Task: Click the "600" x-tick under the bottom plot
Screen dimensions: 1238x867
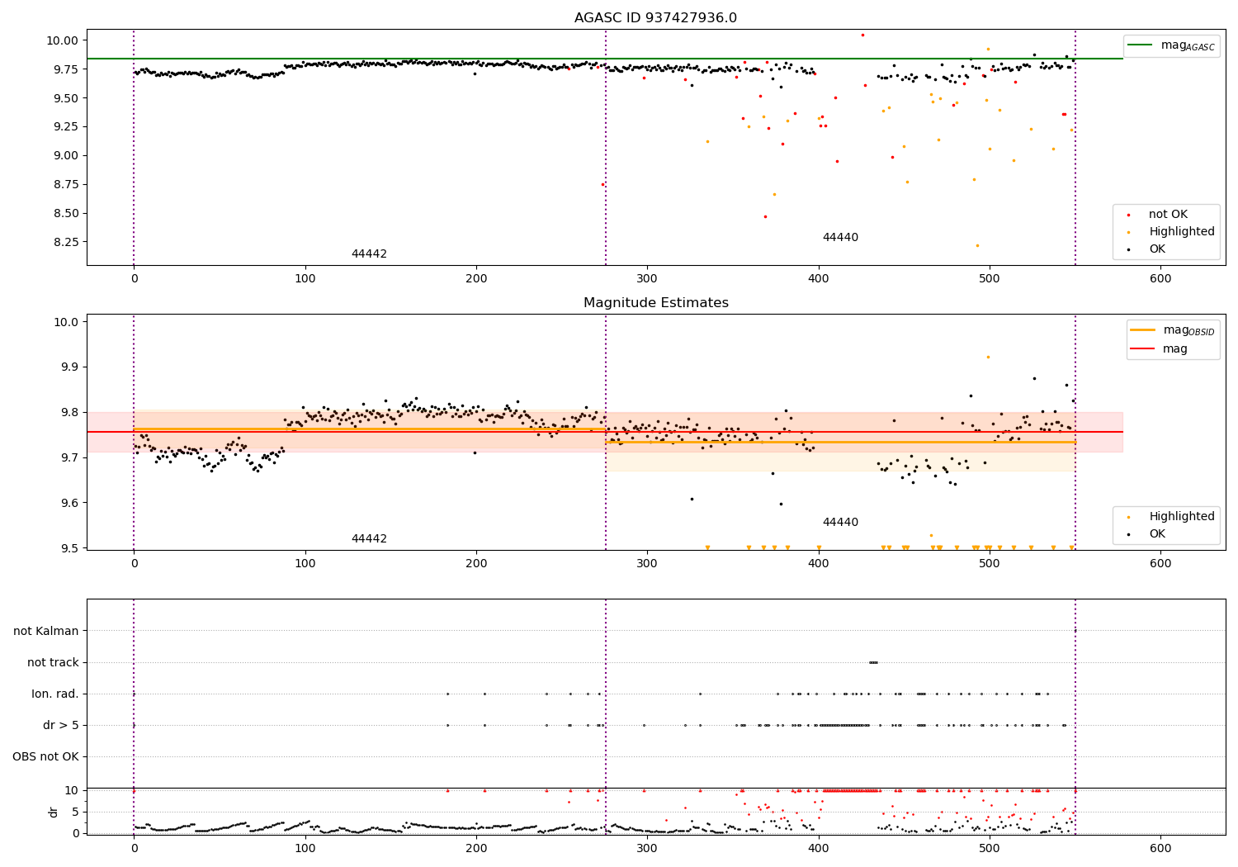Action: click(1160, 849)
